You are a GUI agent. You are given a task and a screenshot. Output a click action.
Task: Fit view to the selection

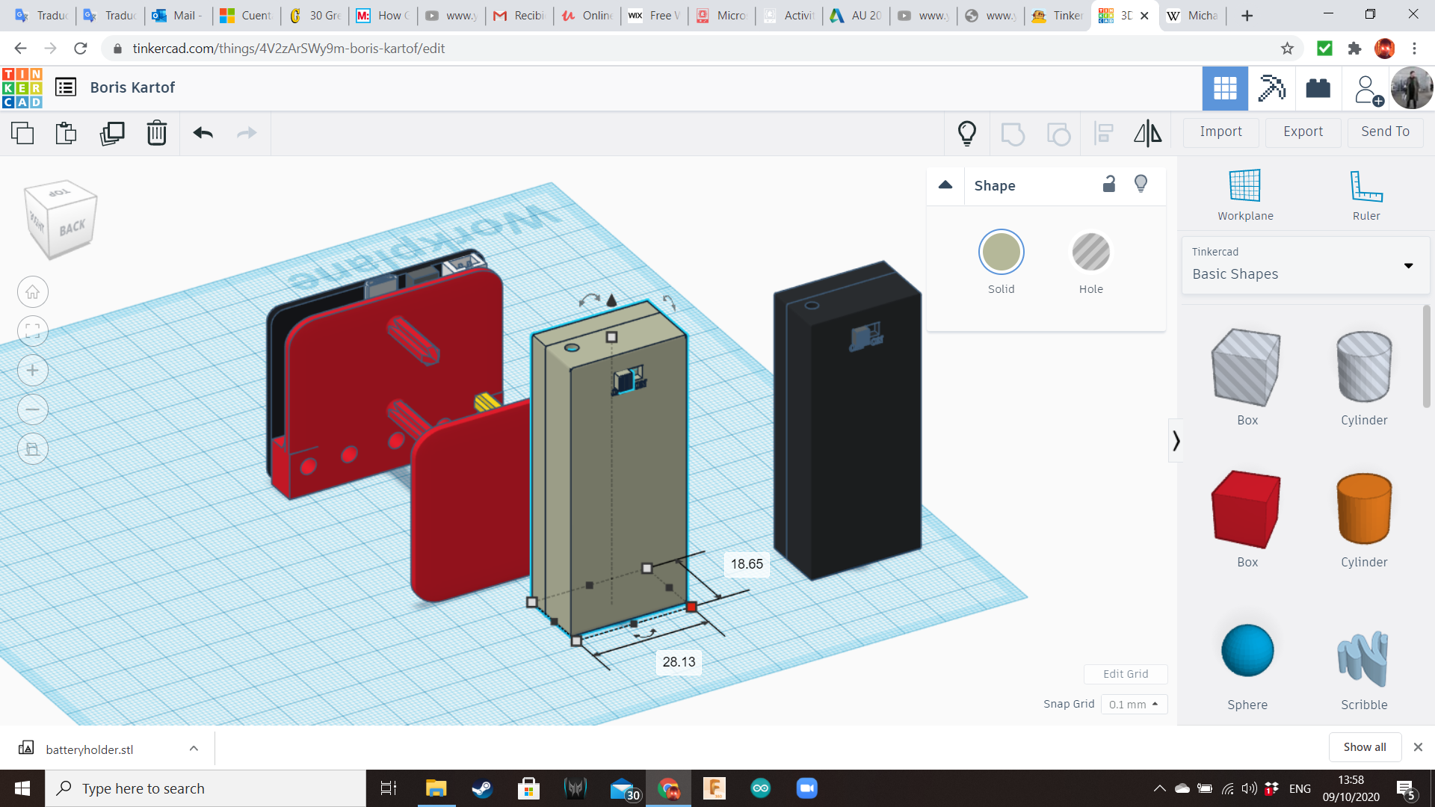click(33, 331)
